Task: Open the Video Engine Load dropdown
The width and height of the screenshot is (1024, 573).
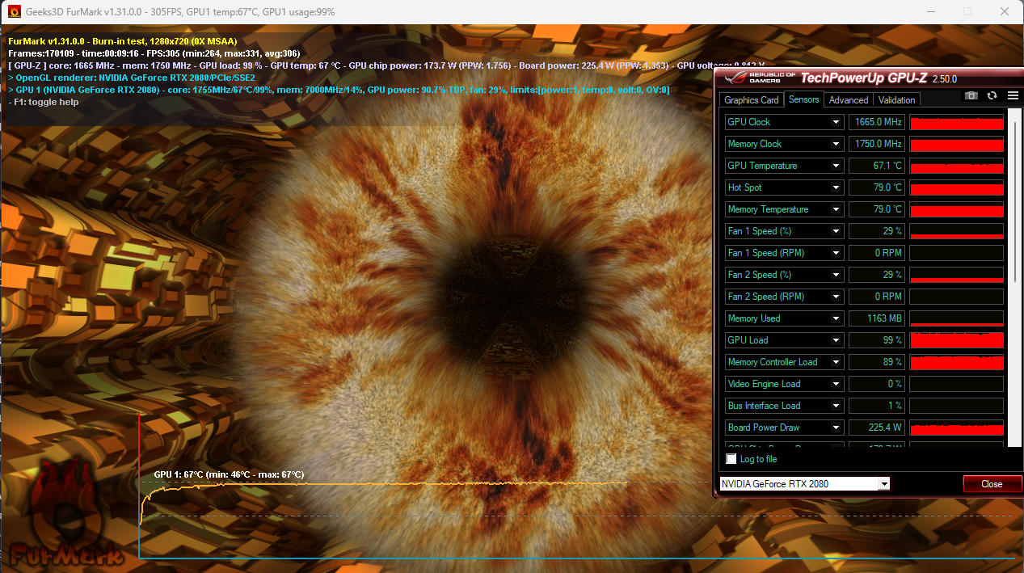Action: [836, 384]
